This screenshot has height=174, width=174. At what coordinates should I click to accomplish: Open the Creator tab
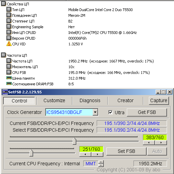(125, 100)
